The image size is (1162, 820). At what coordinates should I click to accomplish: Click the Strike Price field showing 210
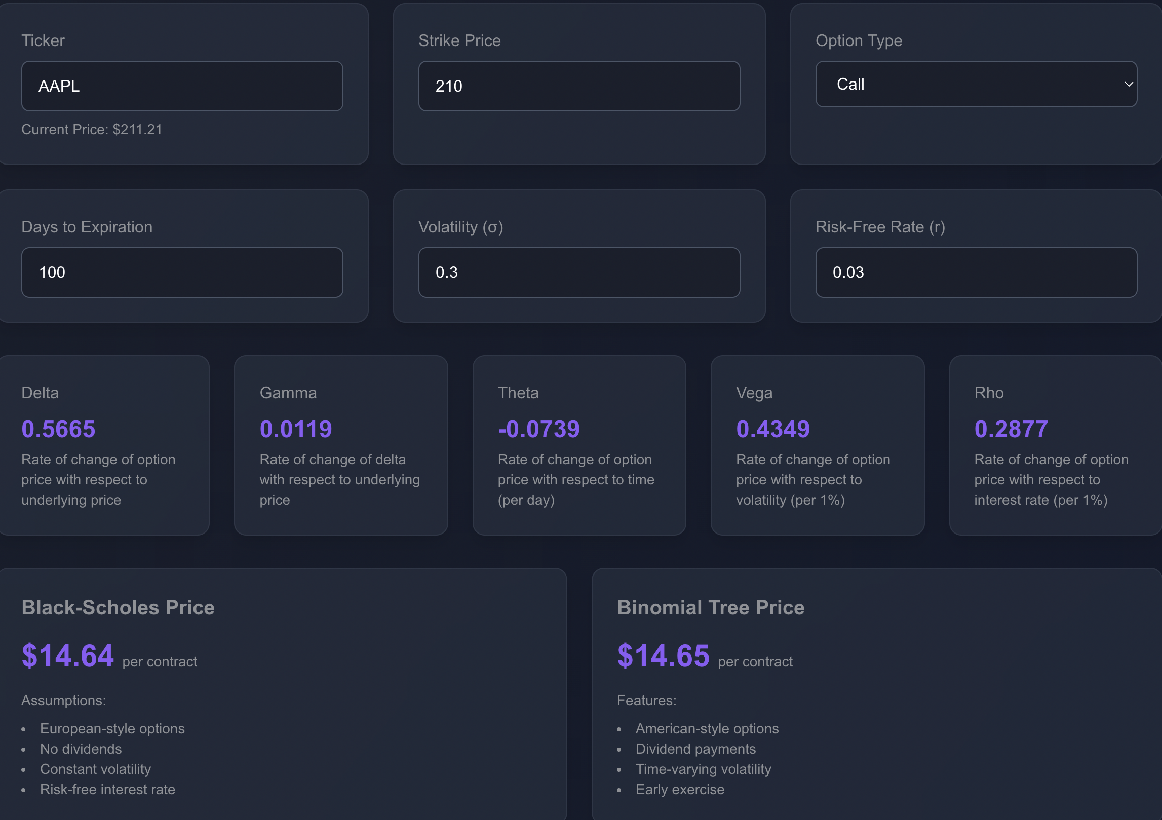click(579, 86)
